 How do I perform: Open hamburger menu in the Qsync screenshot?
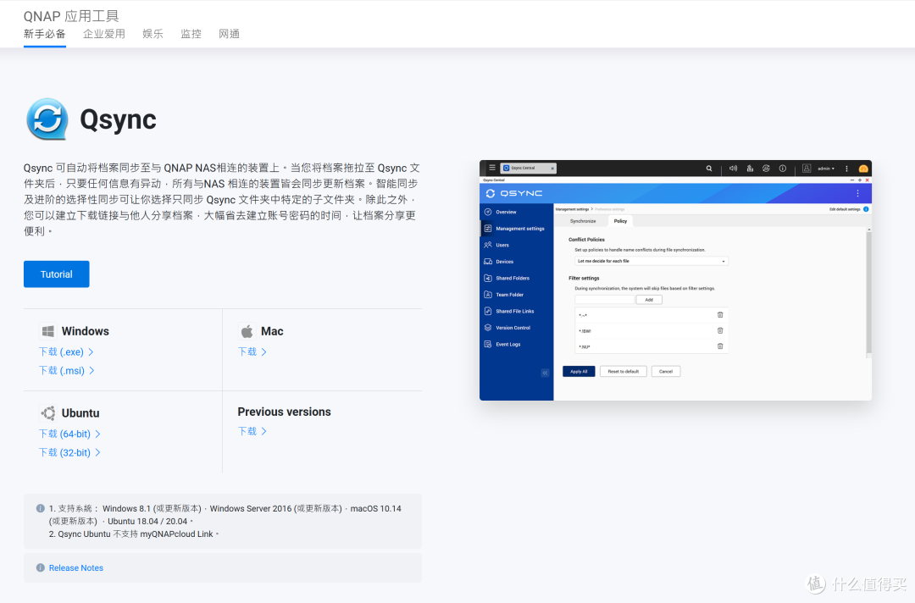[492, 168]
